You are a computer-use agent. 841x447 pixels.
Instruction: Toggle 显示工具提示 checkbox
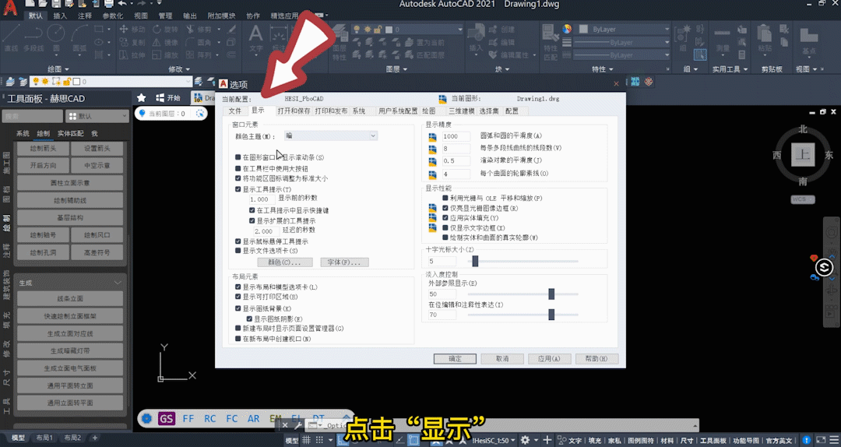[x=238, y=189]
